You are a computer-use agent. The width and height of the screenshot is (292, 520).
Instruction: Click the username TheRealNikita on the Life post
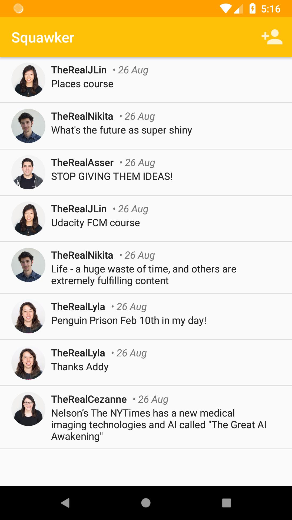pyautogui.click(x=82, y=255)
